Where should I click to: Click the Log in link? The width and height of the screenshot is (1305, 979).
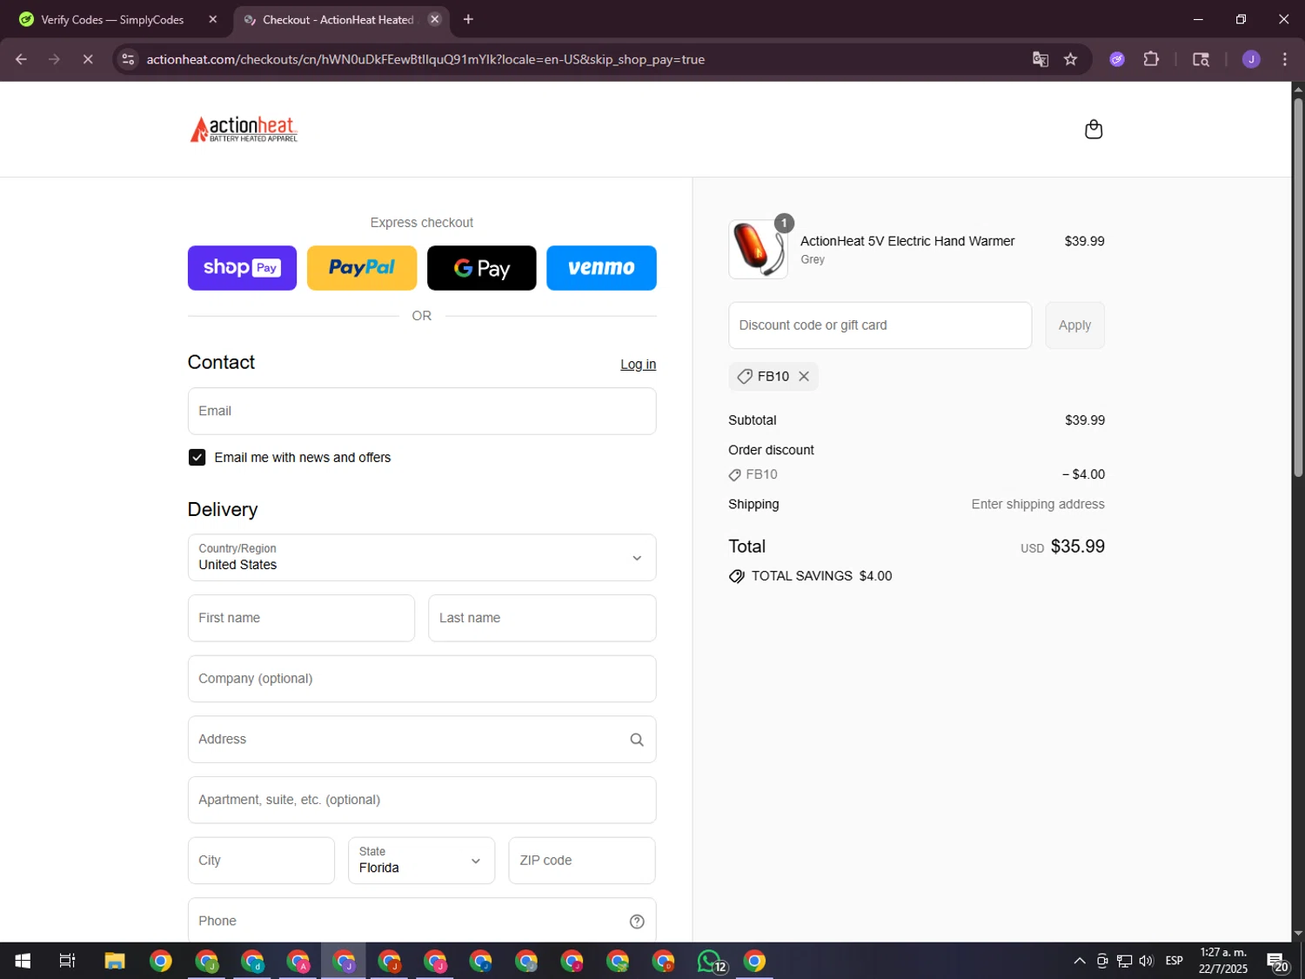[x=638, y=365]
